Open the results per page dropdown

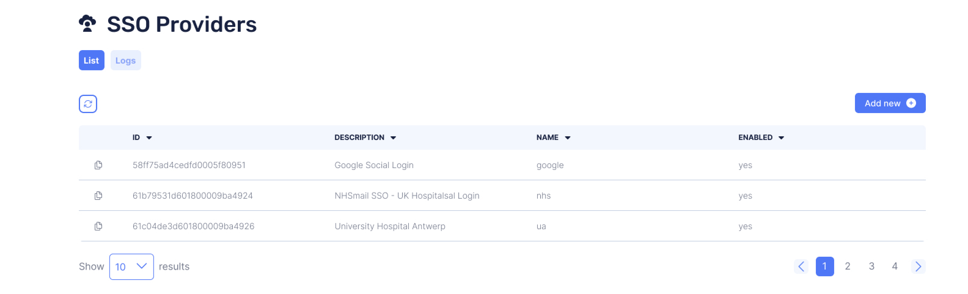click(131, 266)
